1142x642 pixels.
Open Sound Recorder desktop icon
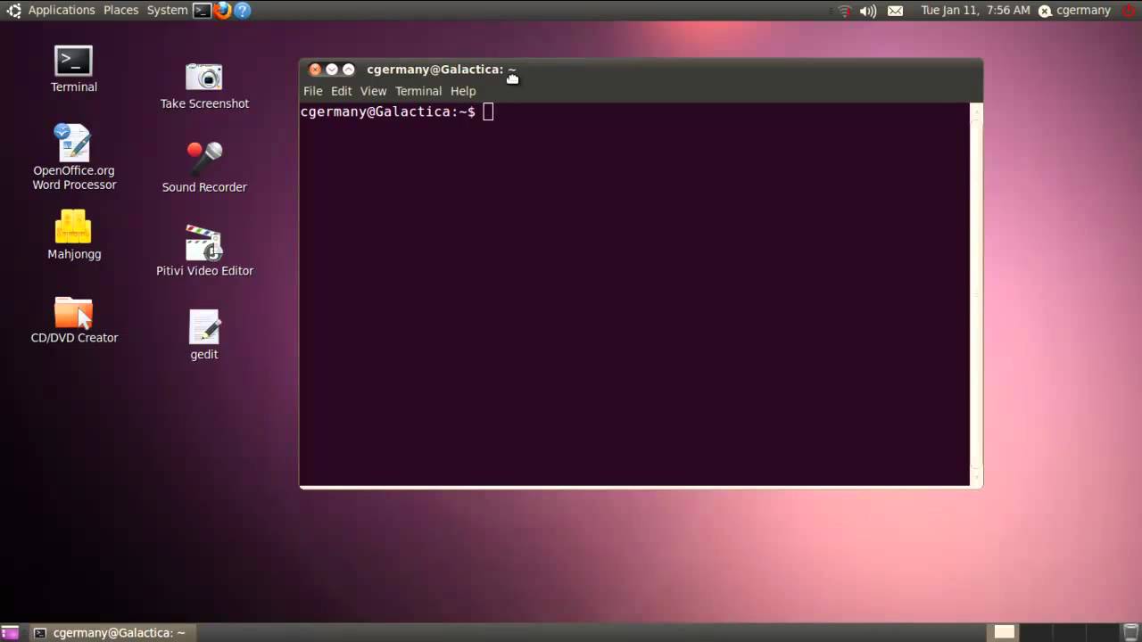[x=204, y=168]
